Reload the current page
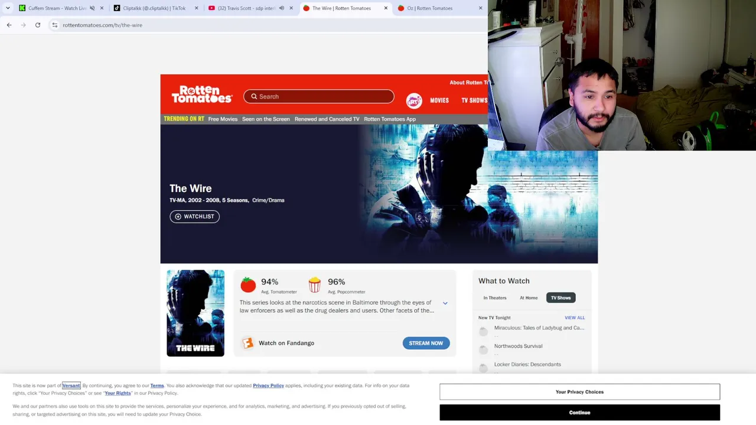 38,25
